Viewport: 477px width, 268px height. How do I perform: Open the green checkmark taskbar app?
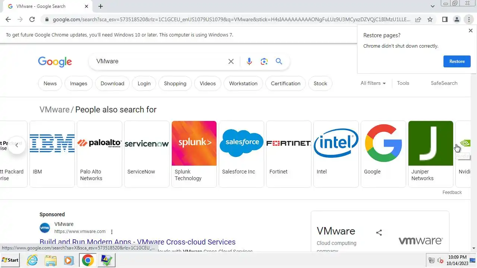tap(107, 260)
